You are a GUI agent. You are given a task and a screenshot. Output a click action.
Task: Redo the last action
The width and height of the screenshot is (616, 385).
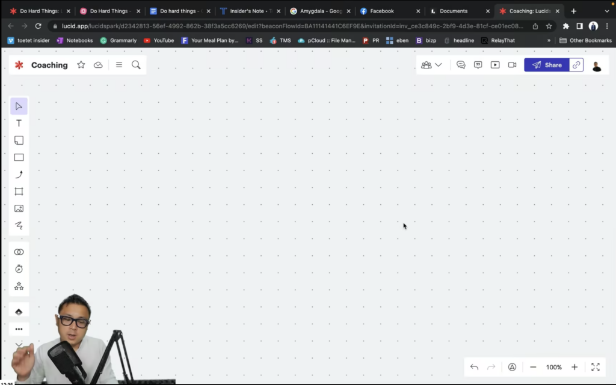[491, 367]
